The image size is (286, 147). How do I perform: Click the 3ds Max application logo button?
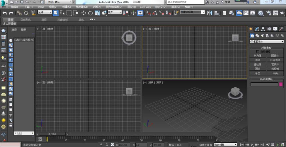(x=4, y=4)
